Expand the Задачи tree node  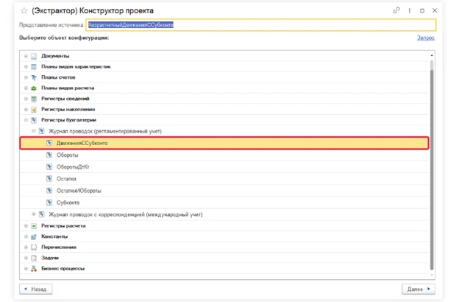click(26, 258)
